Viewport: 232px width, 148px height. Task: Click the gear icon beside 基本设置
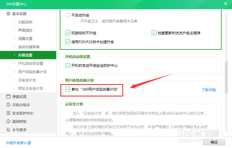(8, 14)
